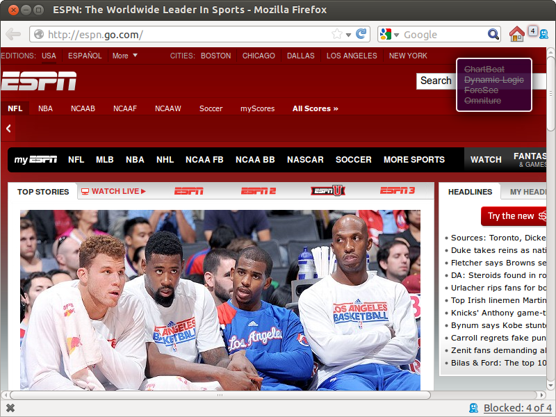Expand the More editions dropdown
The height and width of the screenshot is (417, 556).
[125, 56]
